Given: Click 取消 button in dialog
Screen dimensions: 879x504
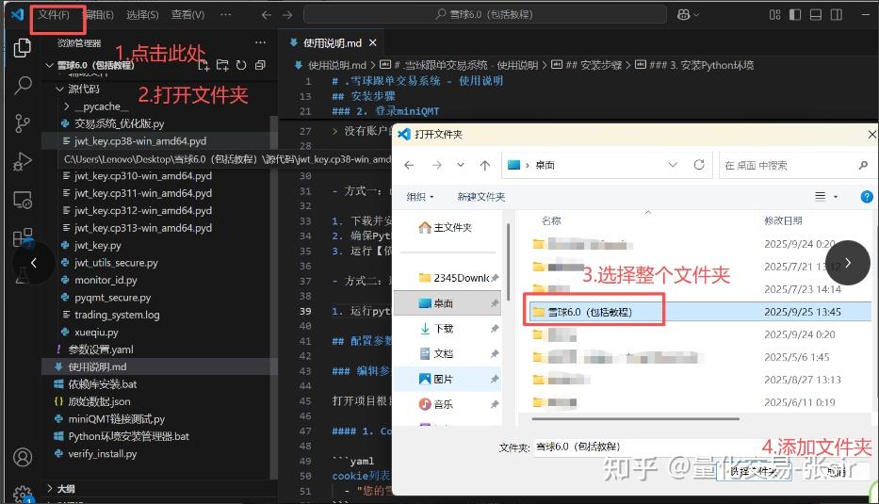Looking at the screenshot, I should point(836,472).
